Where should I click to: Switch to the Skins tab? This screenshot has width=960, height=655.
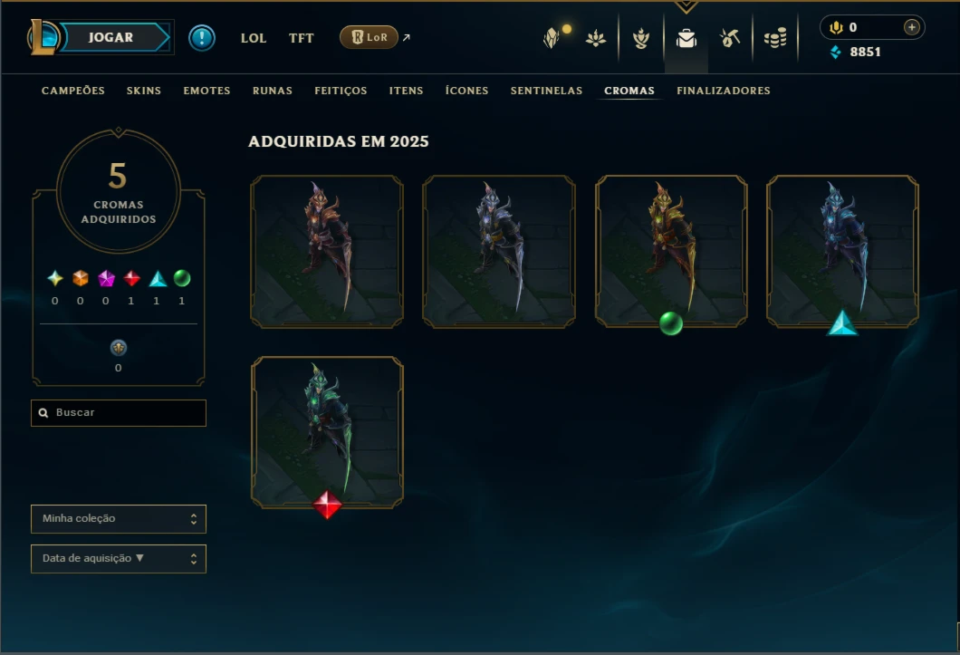(144, 91)
